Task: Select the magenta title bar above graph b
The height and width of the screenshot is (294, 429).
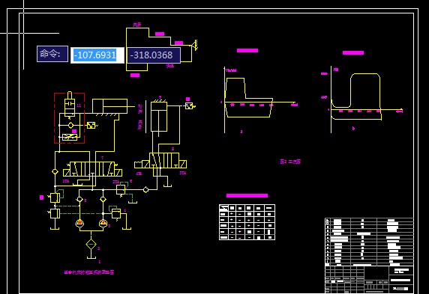Action: [x=353, y=52]
